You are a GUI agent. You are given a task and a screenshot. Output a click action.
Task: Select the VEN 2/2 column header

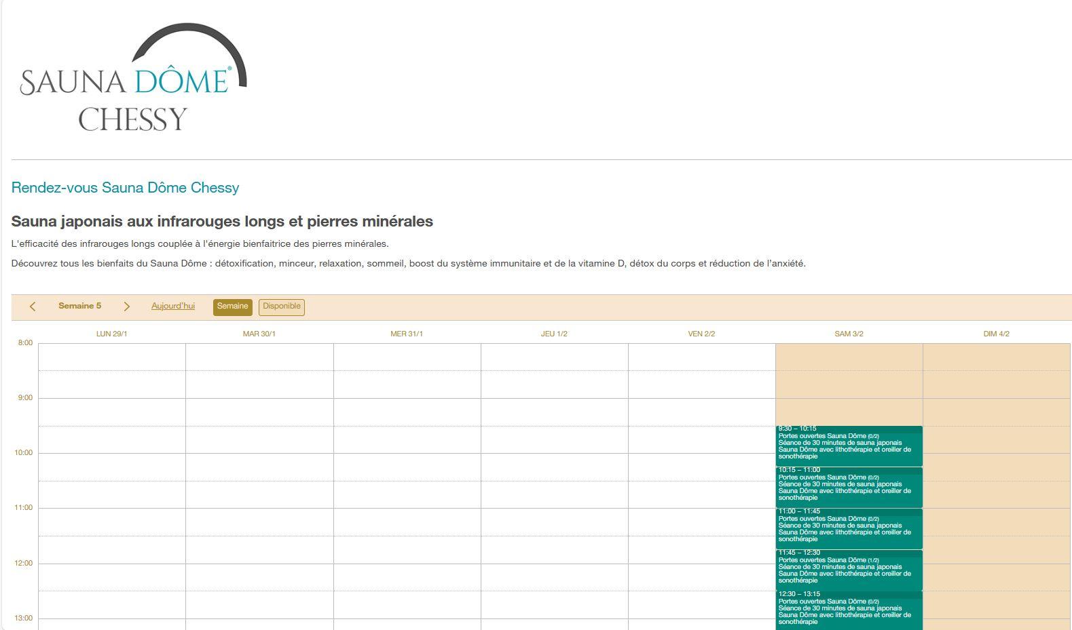[x=701, y=334]
